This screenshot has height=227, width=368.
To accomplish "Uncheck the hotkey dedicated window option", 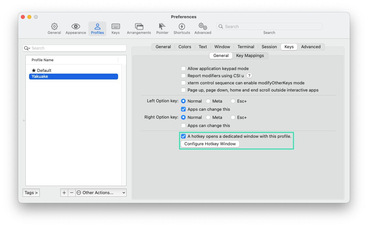I will [183, 136].
